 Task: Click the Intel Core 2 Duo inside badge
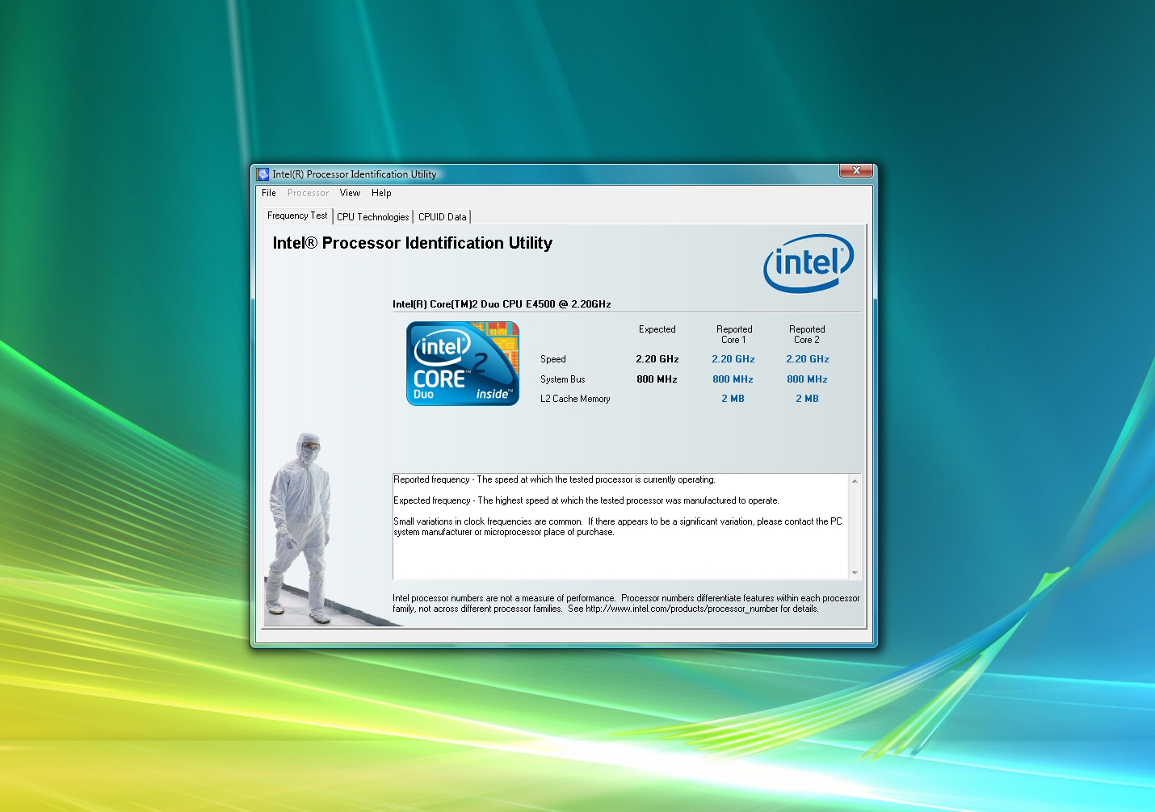click(x=463, y=363)
